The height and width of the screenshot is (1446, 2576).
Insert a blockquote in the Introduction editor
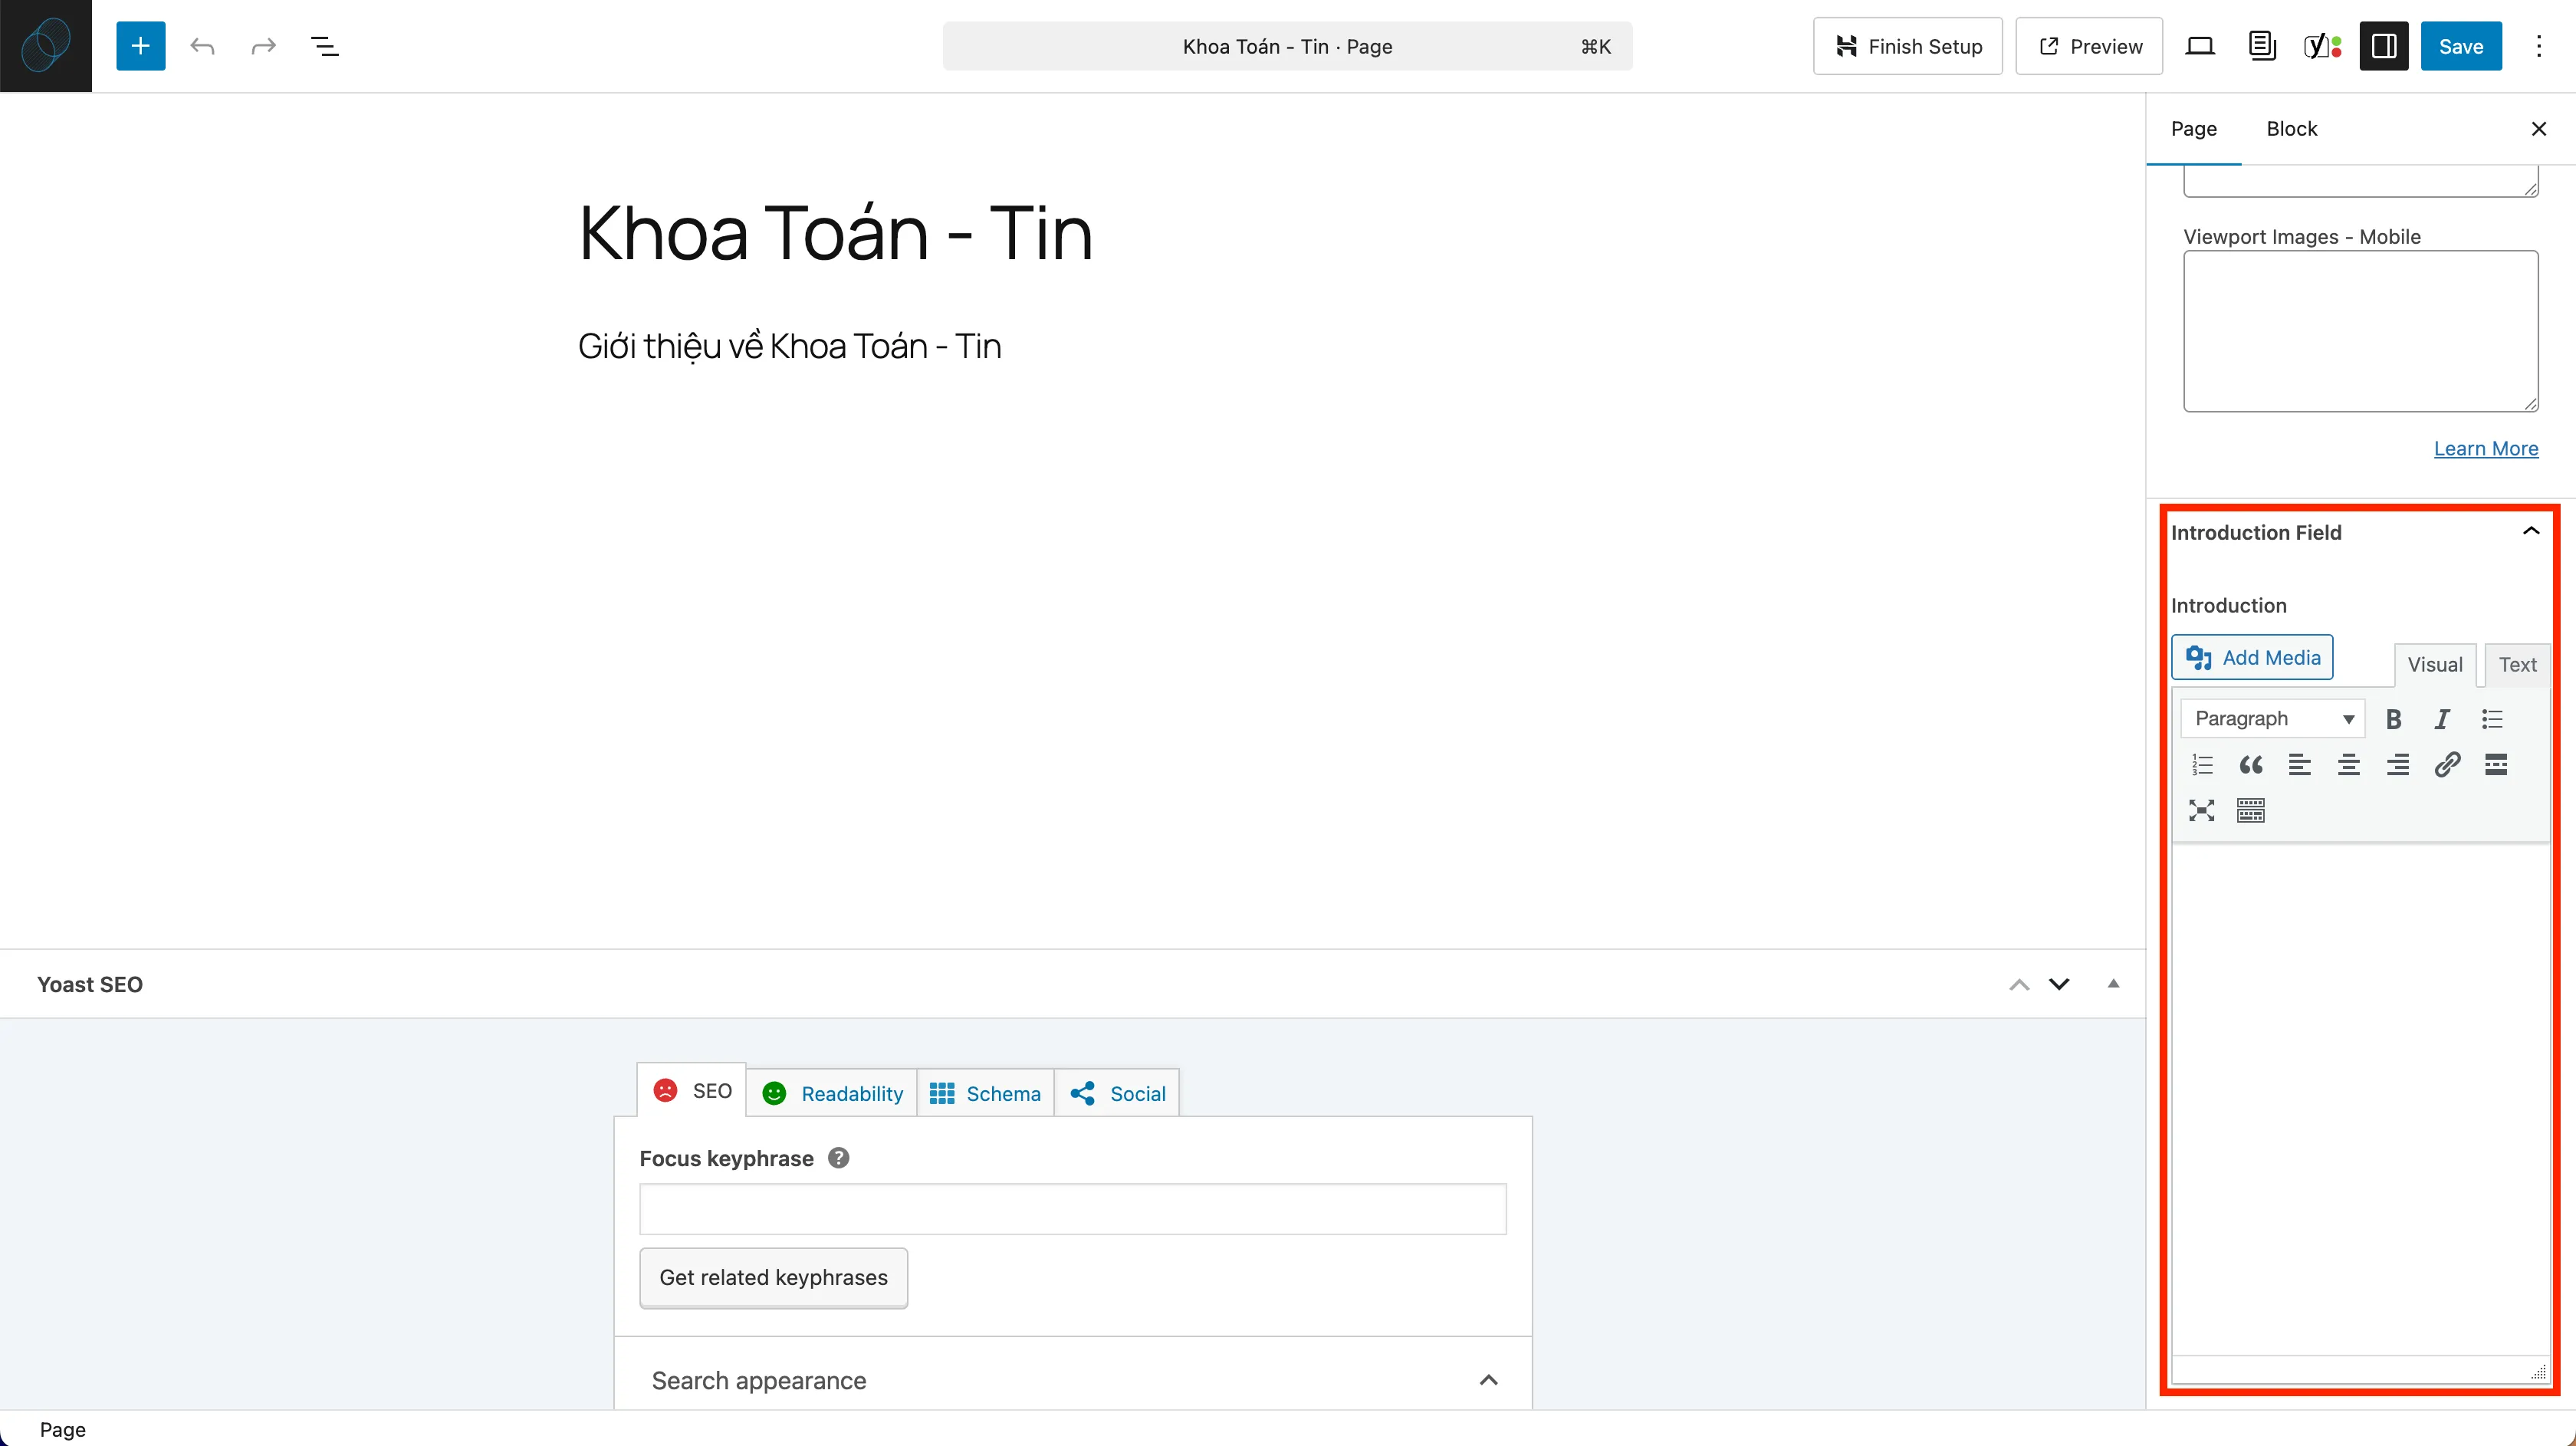point(2251,765)
